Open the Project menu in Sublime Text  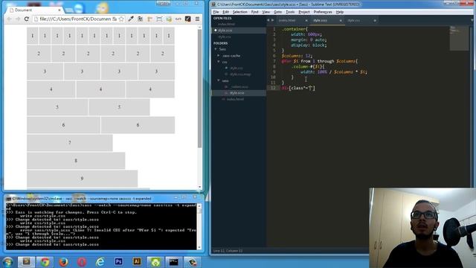[304, 12]
